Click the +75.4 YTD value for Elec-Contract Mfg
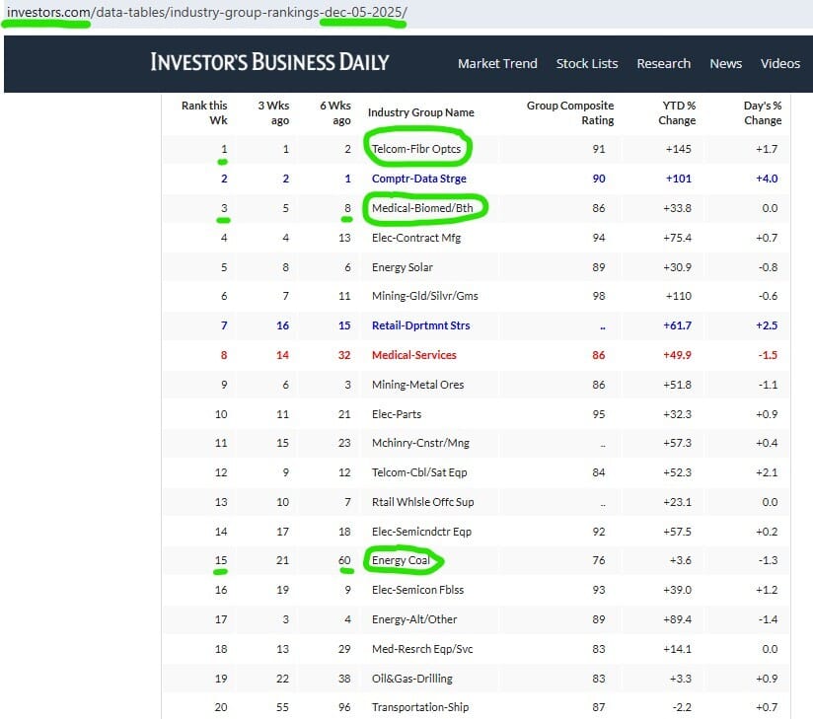 click(x=677, y=238)
